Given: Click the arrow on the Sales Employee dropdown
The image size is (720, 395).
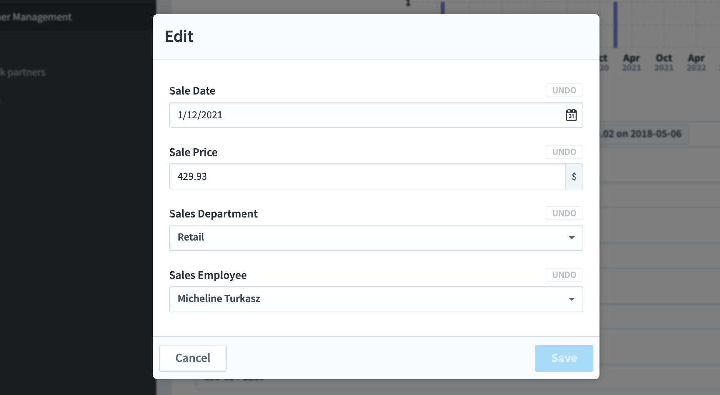Looking at the screenshot, I should pyautogui.click(x=572, y=299).
